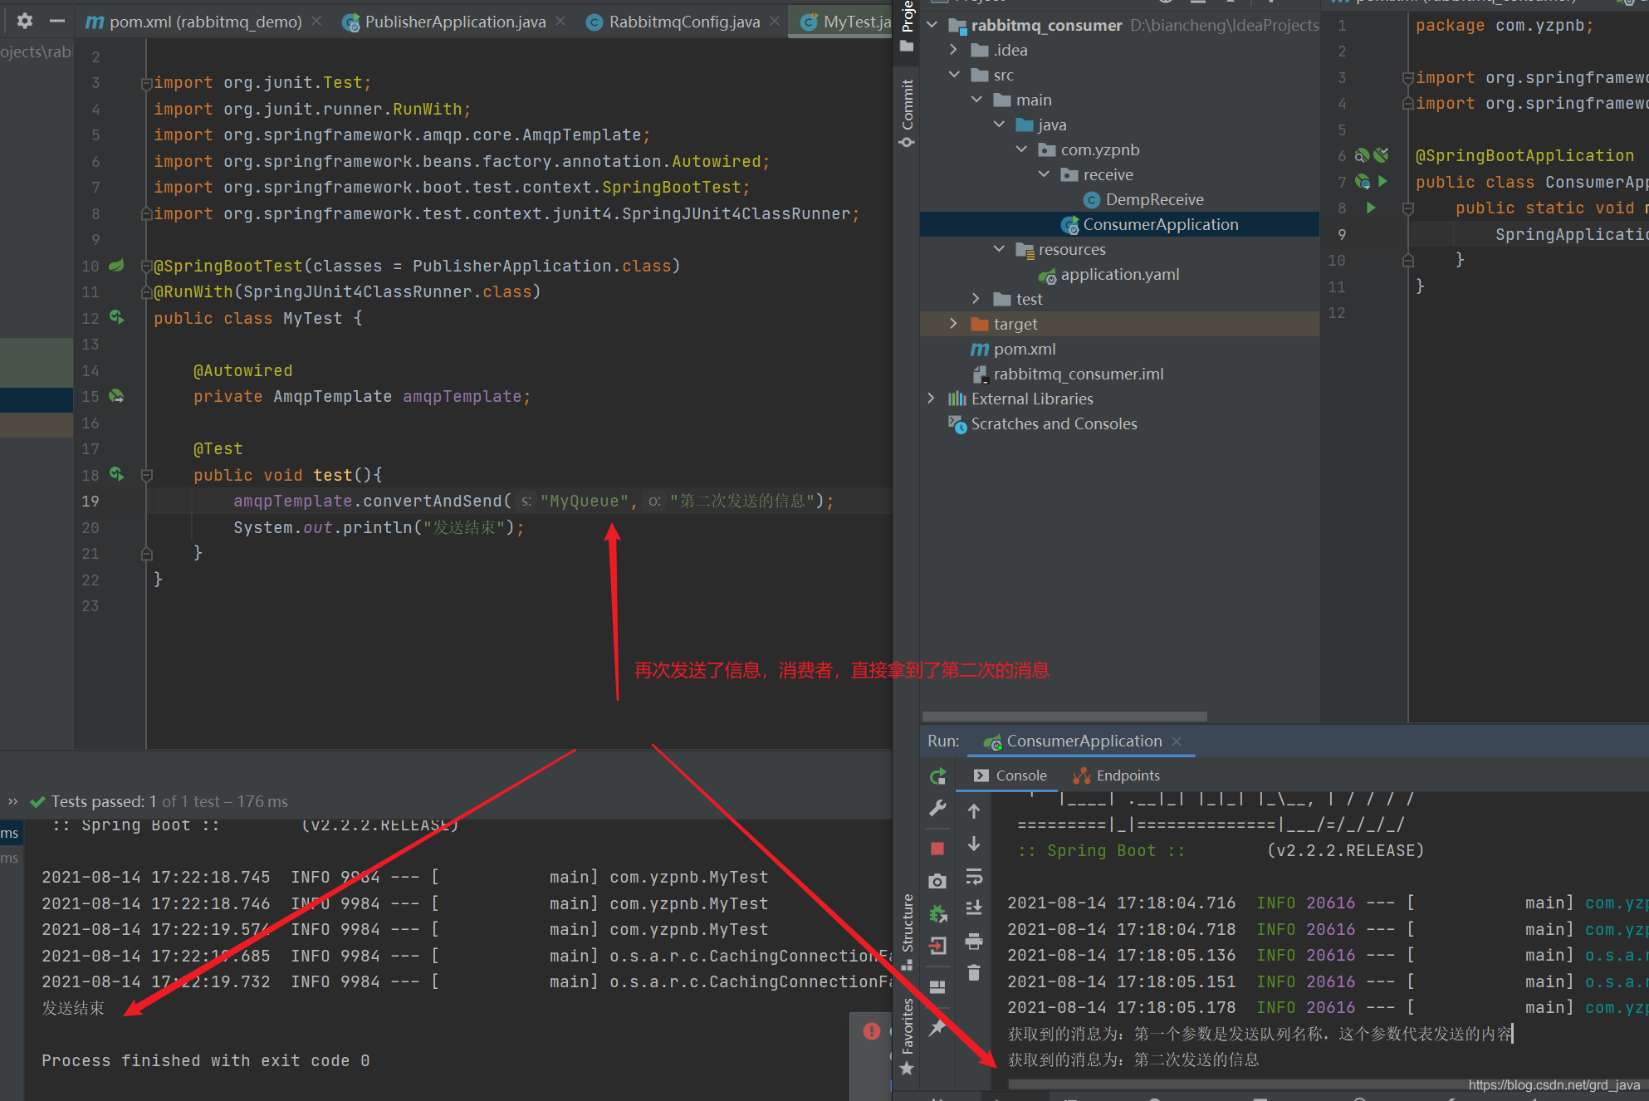Click the project tree horizontal scrollbar
Screen dimensions: 1649x1101
point(1064,717)
